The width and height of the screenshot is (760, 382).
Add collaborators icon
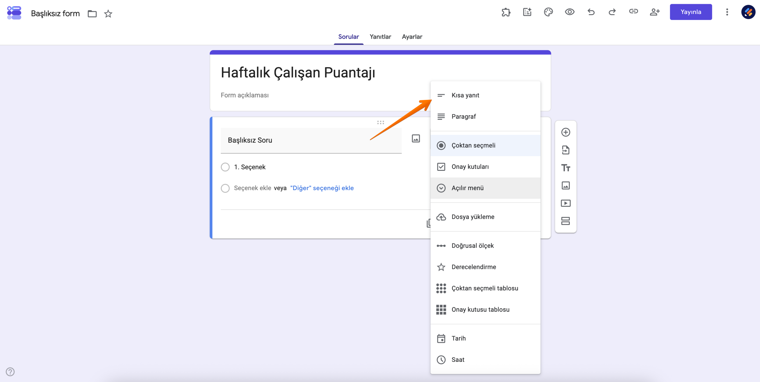pyautogui.click(x=655, y=12)
